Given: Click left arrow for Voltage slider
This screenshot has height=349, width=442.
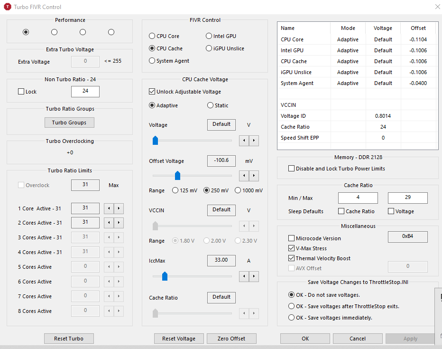Looking at the screenshot, I should (244, 141).
